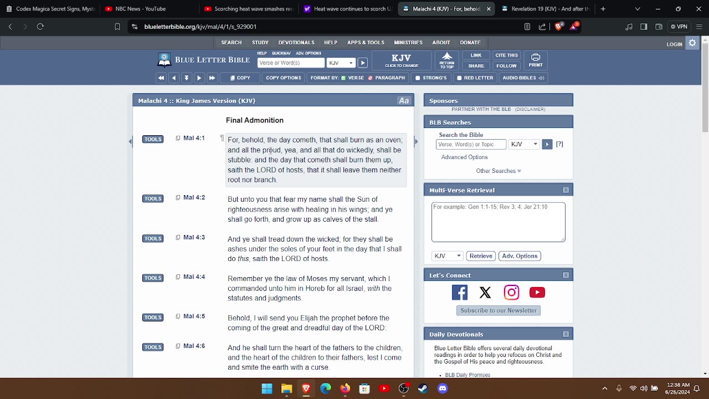Open TOOLS for Mal 4:5
The width and height of the screenshot is (709, 399).
[x=153, y=317]
